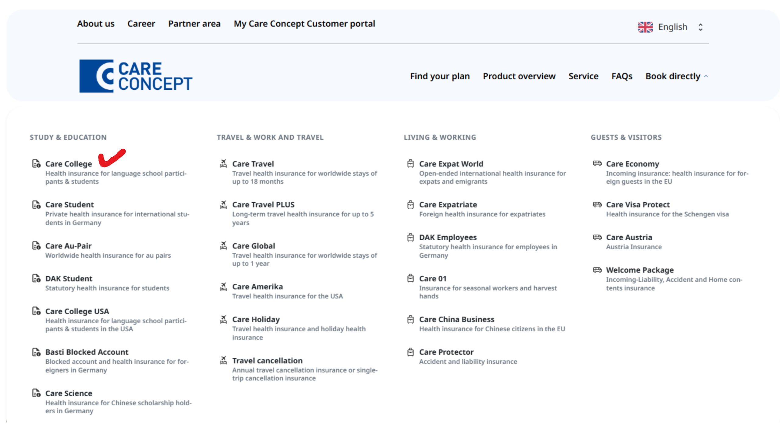Click the document icon beside Care College USA

(36, 311)
